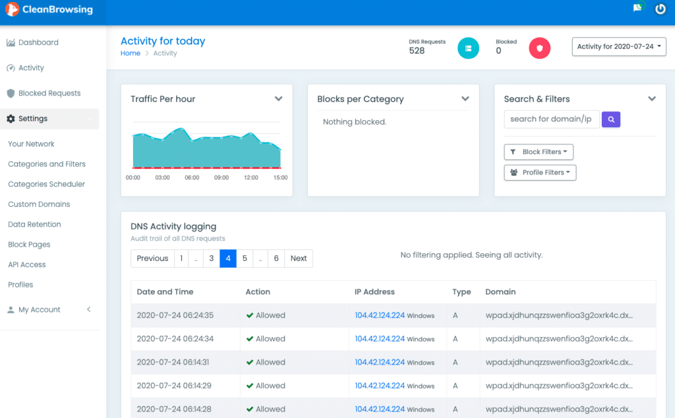Select current page 4 button

(x=228, y=258)
